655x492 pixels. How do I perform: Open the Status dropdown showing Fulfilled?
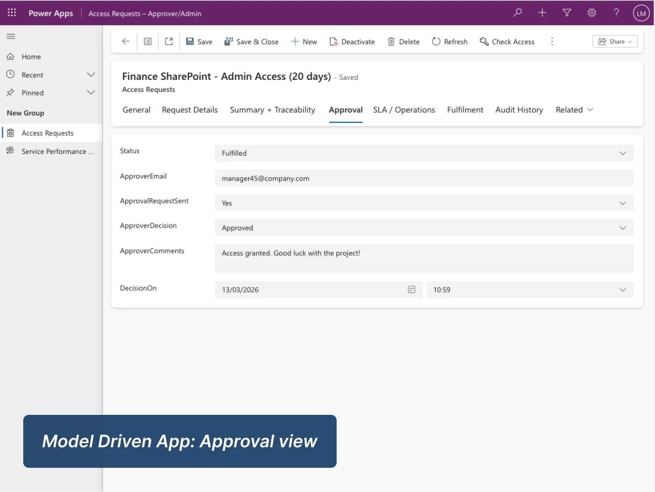(622, 153)
